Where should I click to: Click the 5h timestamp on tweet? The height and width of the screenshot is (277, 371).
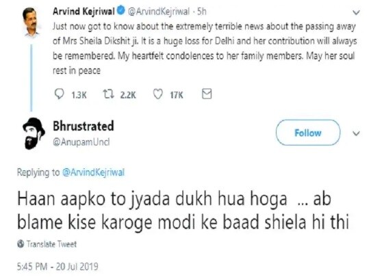click(x=202, y=11)
